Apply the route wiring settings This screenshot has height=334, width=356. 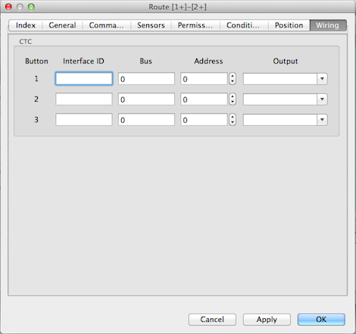click(267, 320)
